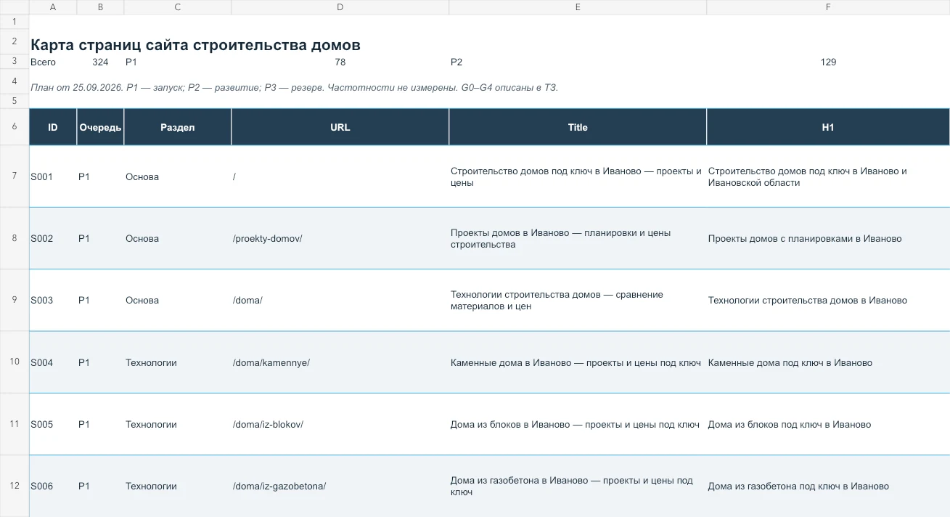Image resolution: width=950 pixels, height=517 pixels.
Task: Select column D header
Action: 340,7
